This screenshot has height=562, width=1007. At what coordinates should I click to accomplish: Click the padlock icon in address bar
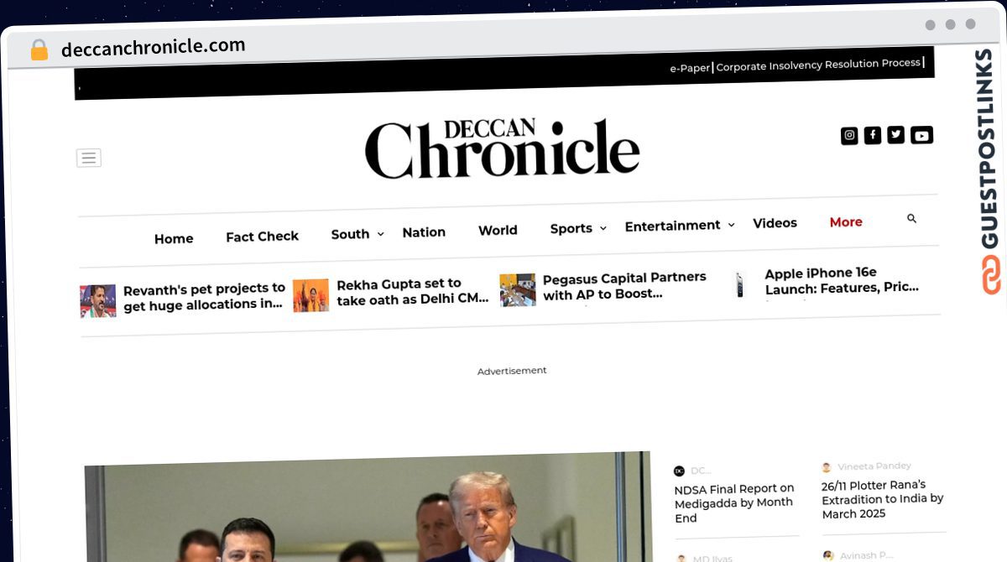tap(39, 50)
